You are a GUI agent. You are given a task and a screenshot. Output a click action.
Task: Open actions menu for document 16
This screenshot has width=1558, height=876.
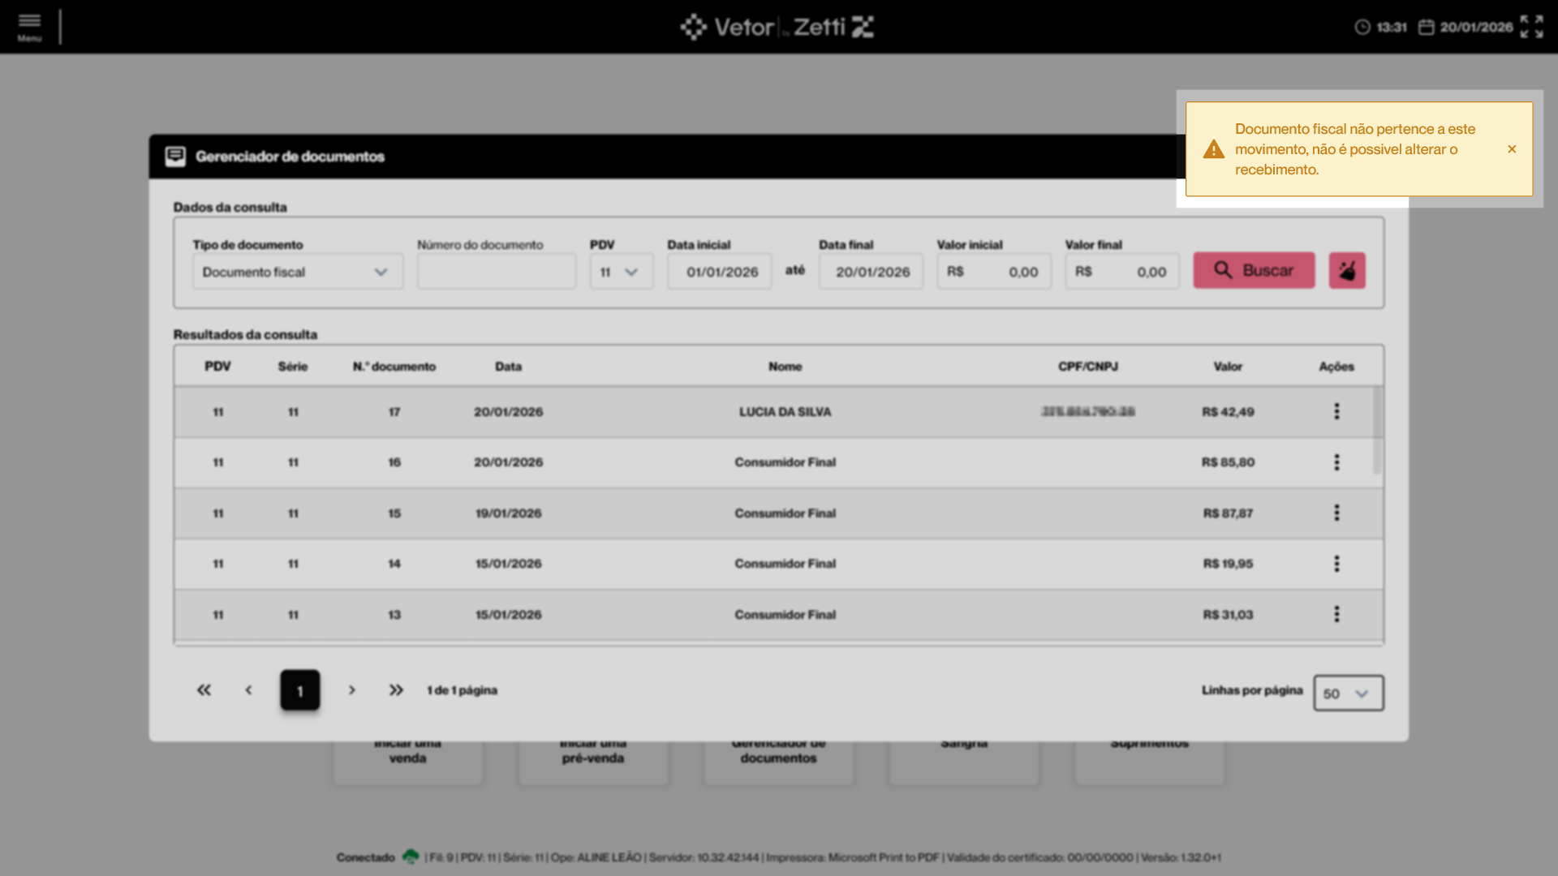[1336, 462]
